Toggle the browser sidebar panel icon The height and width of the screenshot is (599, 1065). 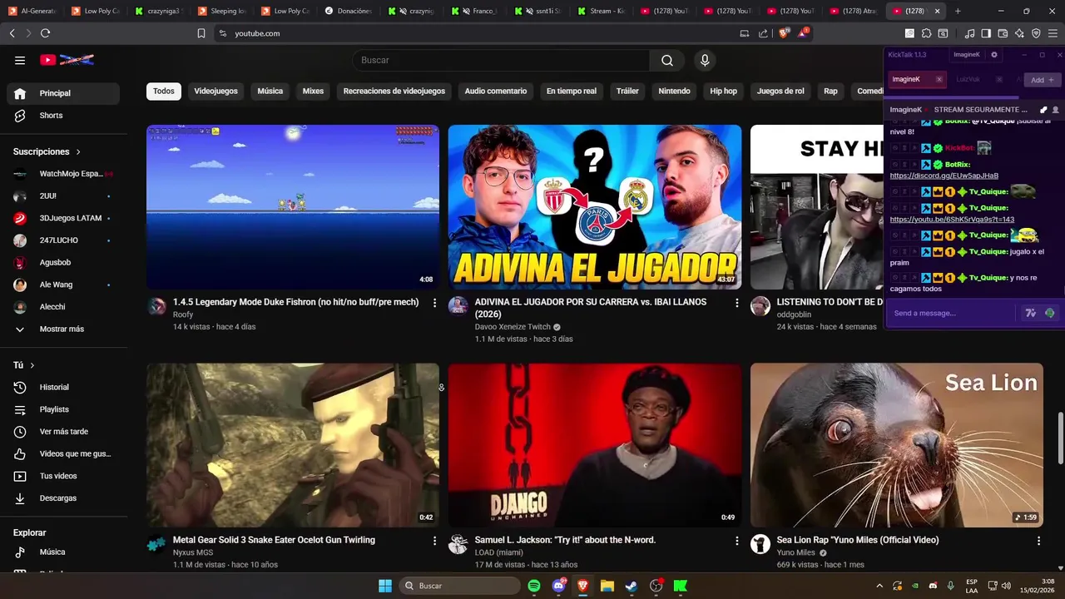click(x=986, y=33)
